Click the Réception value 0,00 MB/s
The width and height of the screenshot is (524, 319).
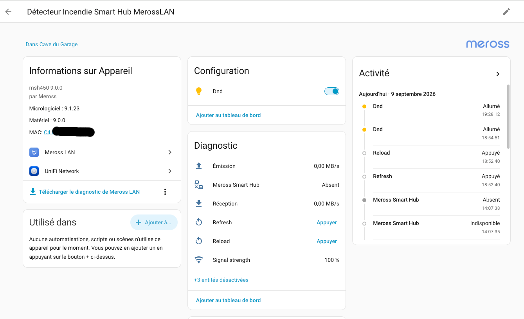point(326,204)
